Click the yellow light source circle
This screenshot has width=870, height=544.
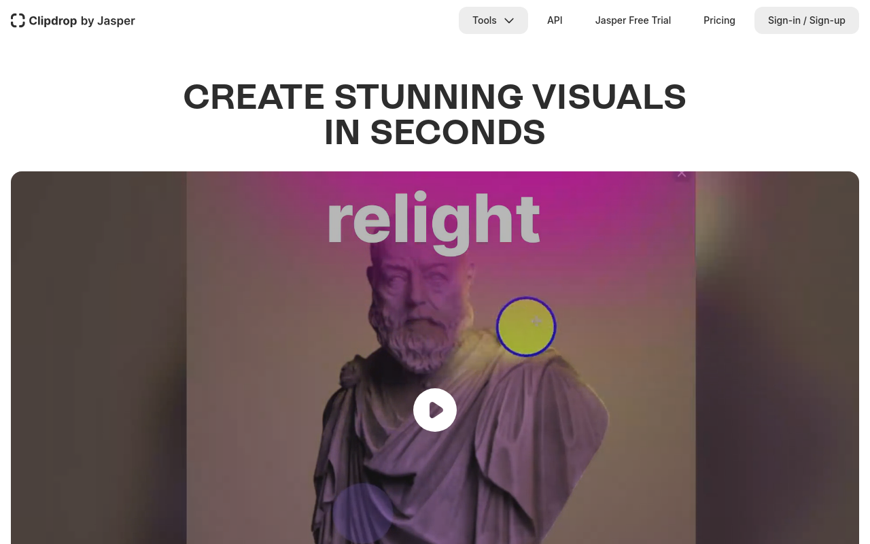(526, 327)
